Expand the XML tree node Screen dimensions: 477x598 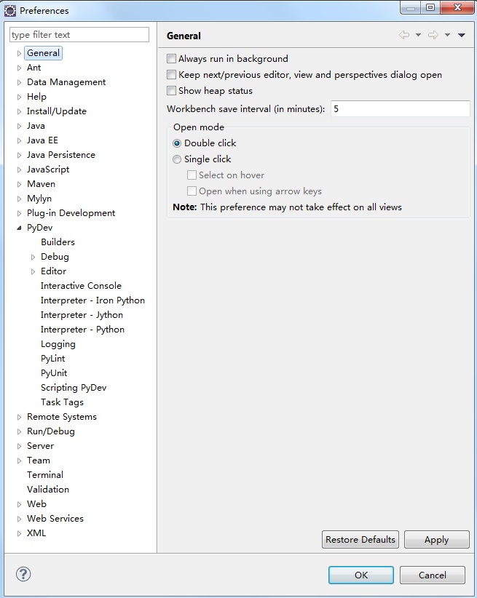point(19,533)
